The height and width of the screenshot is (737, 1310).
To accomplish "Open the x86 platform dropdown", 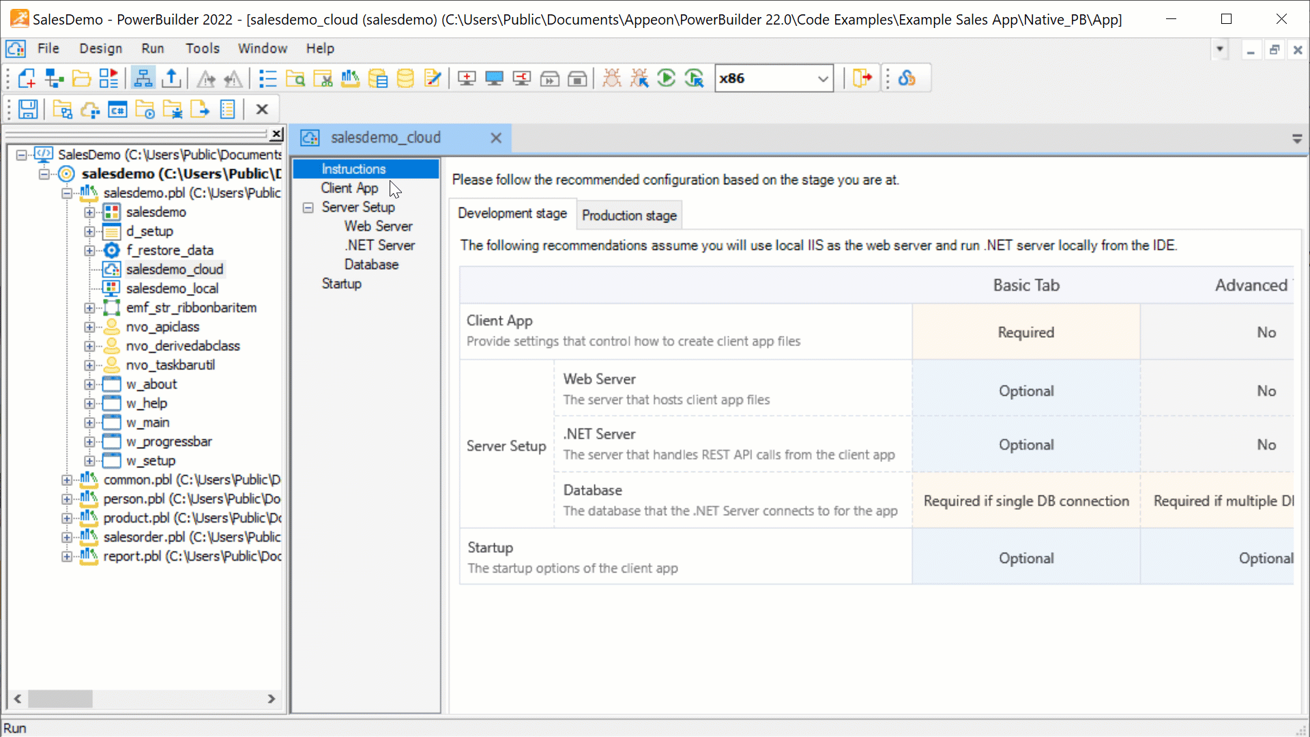I will point(823,78).
